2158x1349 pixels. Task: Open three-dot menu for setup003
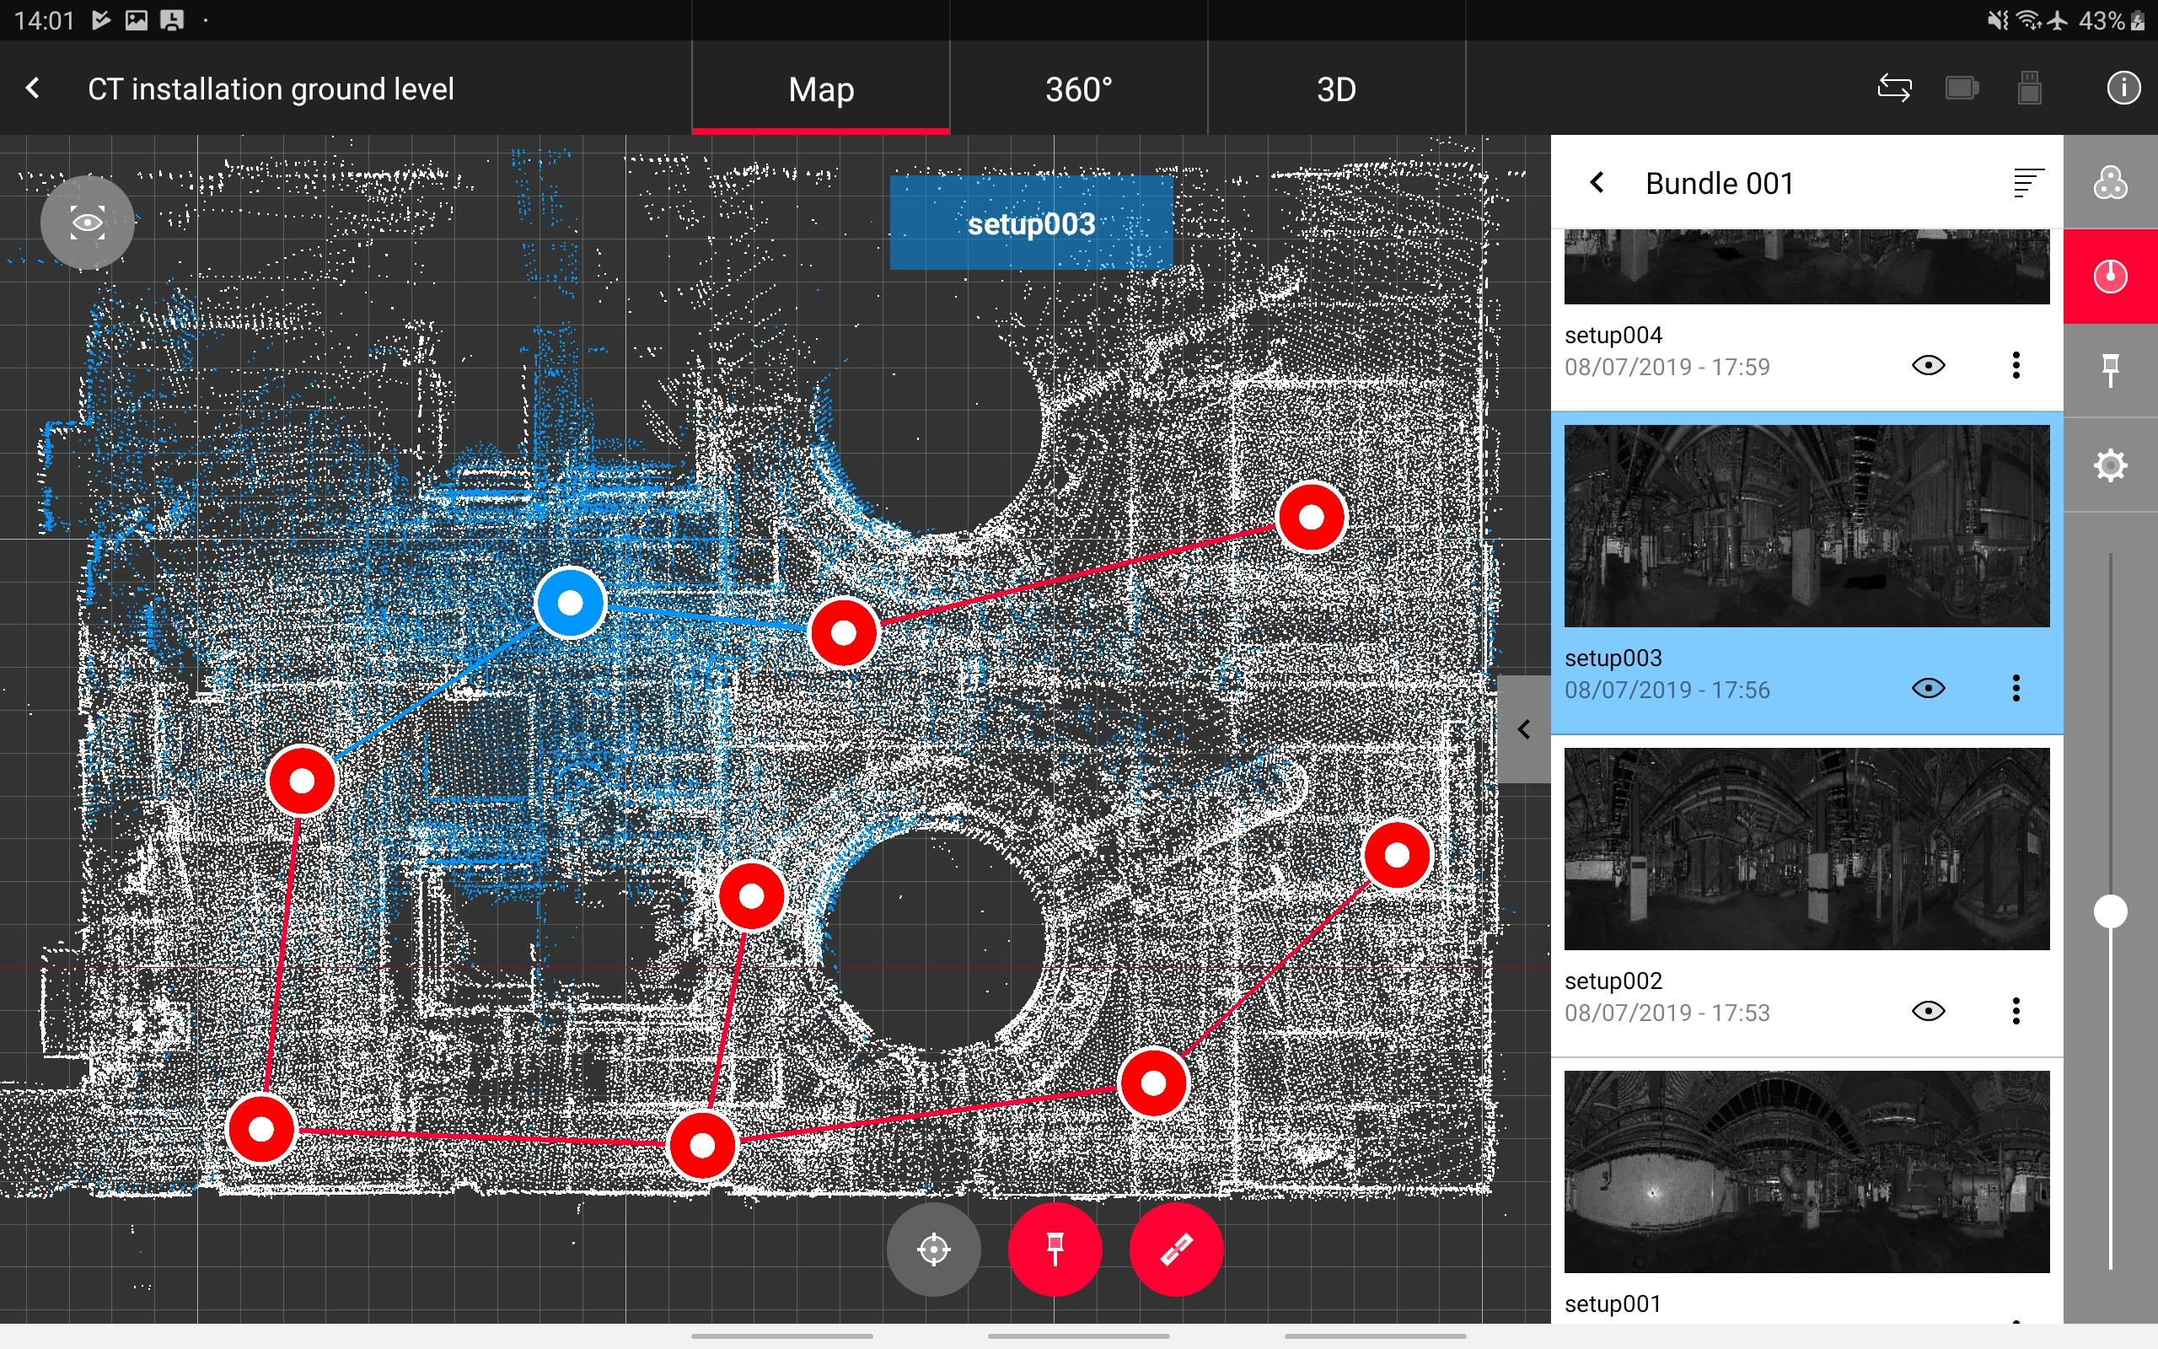2016,688
